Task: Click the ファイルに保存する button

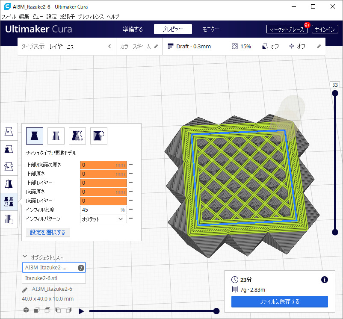Action: (x=279, y=301)
